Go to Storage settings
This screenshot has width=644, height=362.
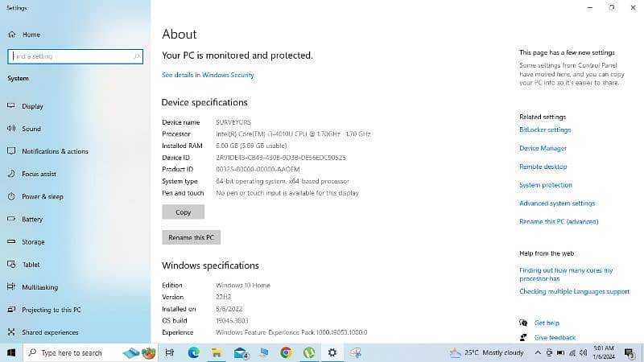[x=33, y=241]
